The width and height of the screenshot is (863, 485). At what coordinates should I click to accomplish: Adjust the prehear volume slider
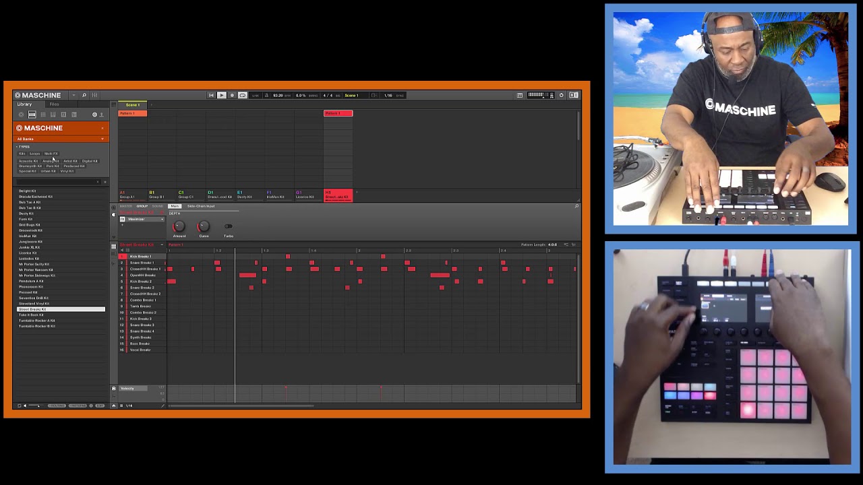pyautogui.click(x=36, y=406)
